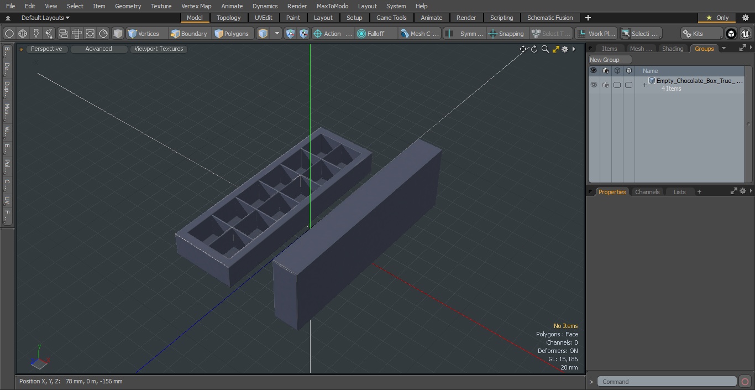Open the Falloff dropdown
Screen dimensions: 755x390
point(377,34)
